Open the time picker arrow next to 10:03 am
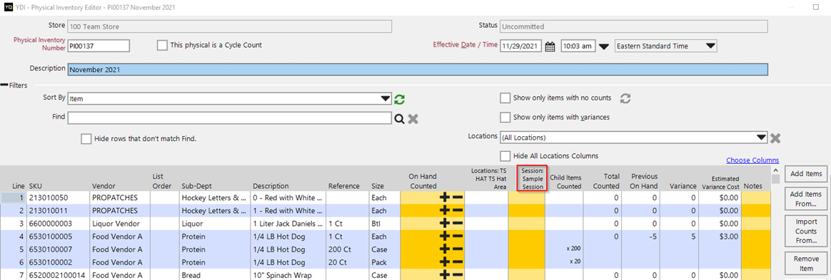This screenshot has width=831, height=280. click(603, 46)
